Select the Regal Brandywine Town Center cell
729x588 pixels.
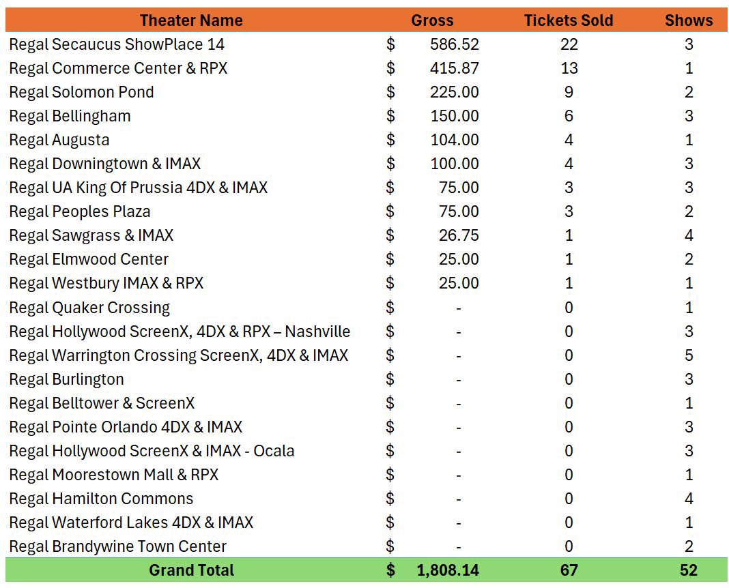click(117, 546)
